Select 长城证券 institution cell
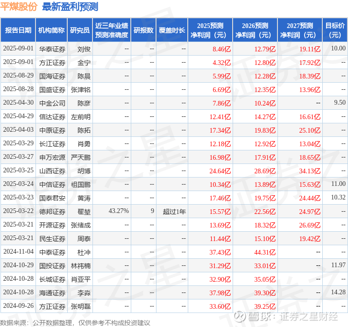Viewport: 348px width, 327px height. [x=52, y=279]
